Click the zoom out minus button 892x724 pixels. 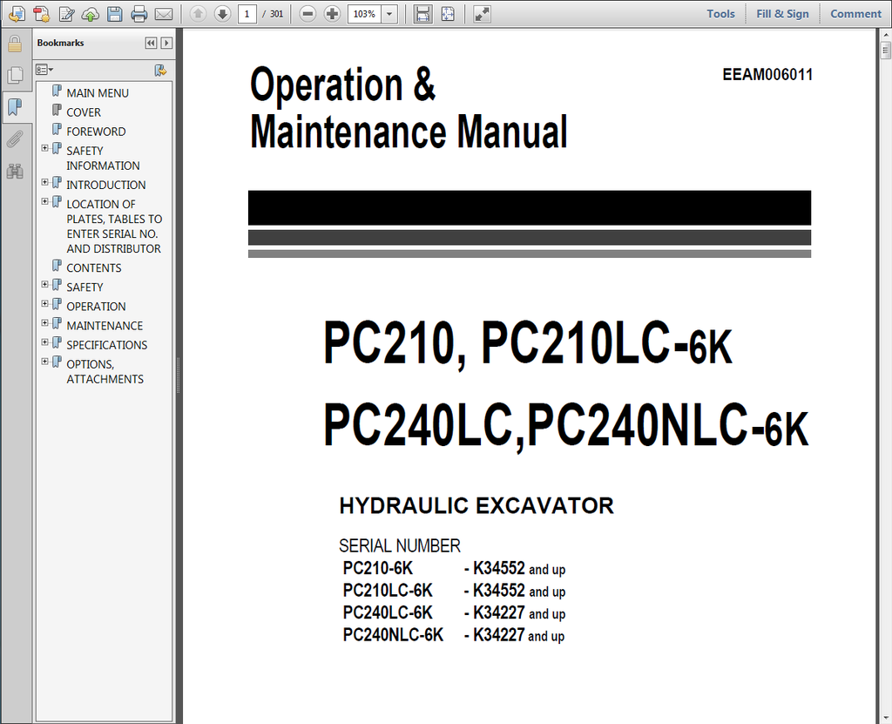(307, 14)
